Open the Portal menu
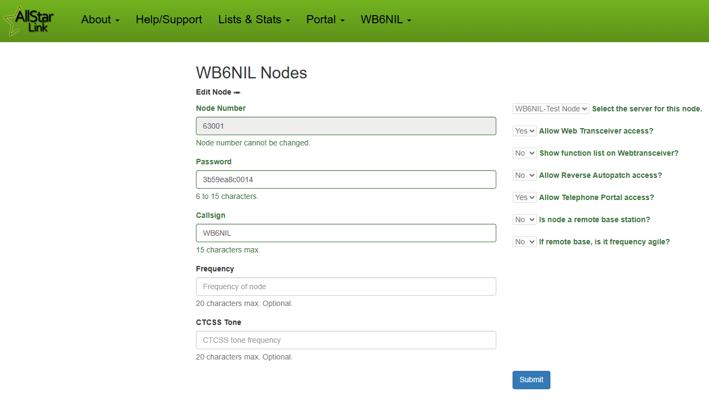 [x=325, y=19]
